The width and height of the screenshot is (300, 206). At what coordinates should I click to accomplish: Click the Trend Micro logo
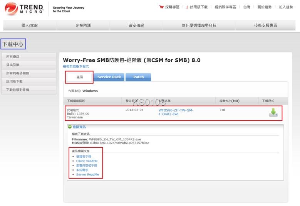(x=24, y=9)
